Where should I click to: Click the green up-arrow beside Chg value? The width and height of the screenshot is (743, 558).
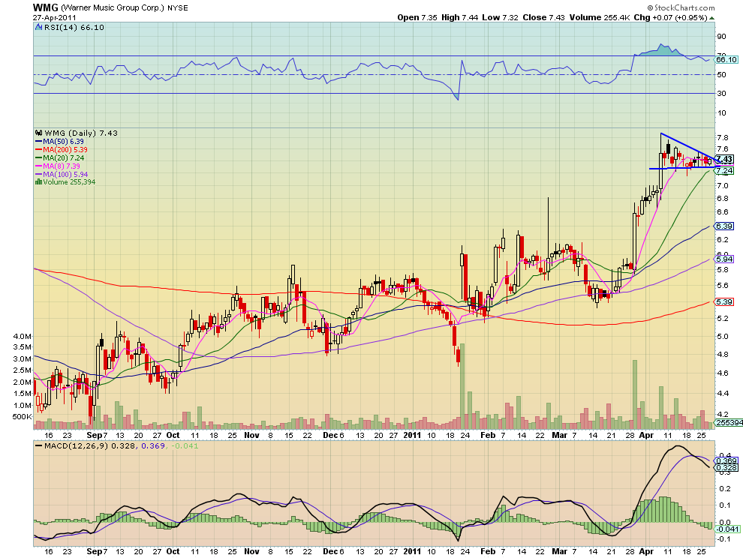(711, 17)
